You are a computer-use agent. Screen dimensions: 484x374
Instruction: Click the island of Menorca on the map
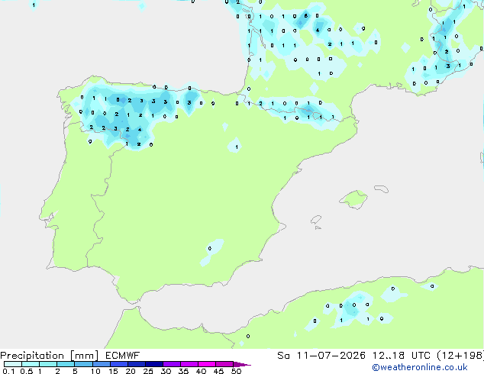(382, 189)
